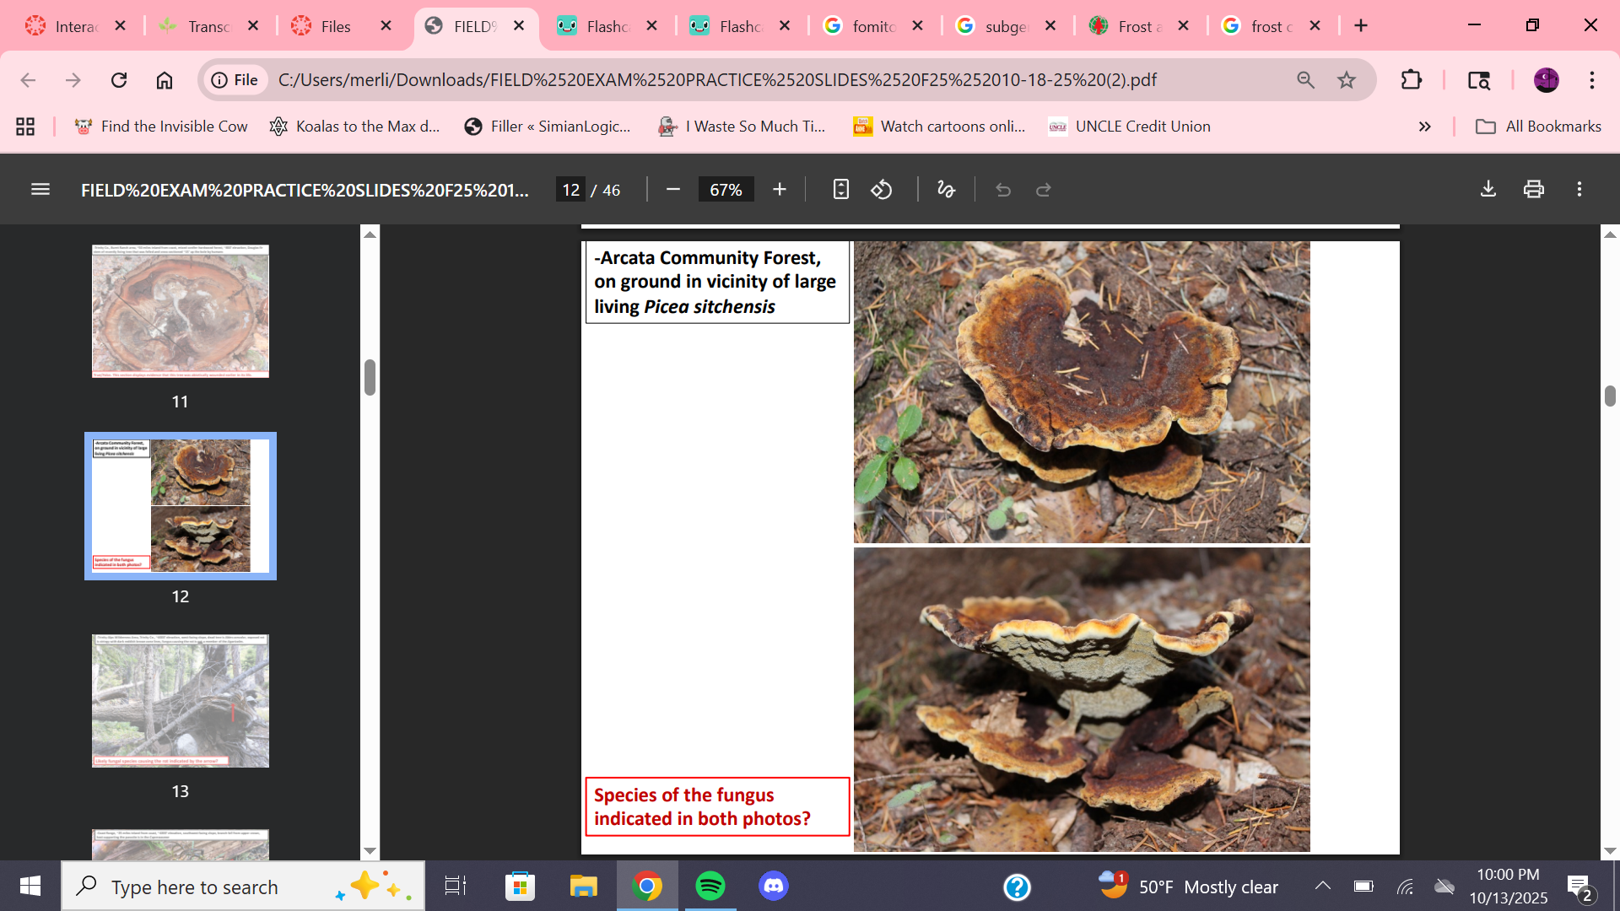Open the All Bookmarks folder
The height and width of the screenshot is (911, 1620).
(x=1538, y=127)
